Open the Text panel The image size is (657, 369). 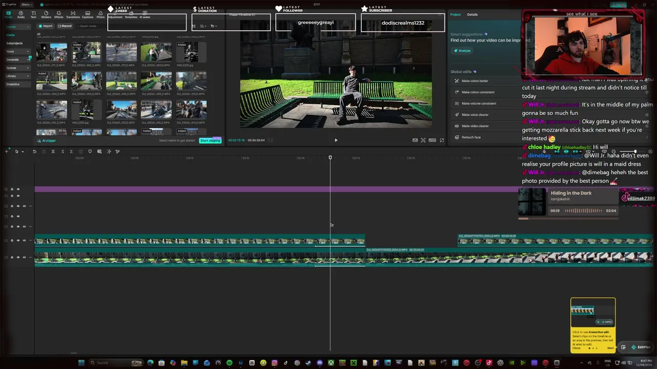(33, 14)
